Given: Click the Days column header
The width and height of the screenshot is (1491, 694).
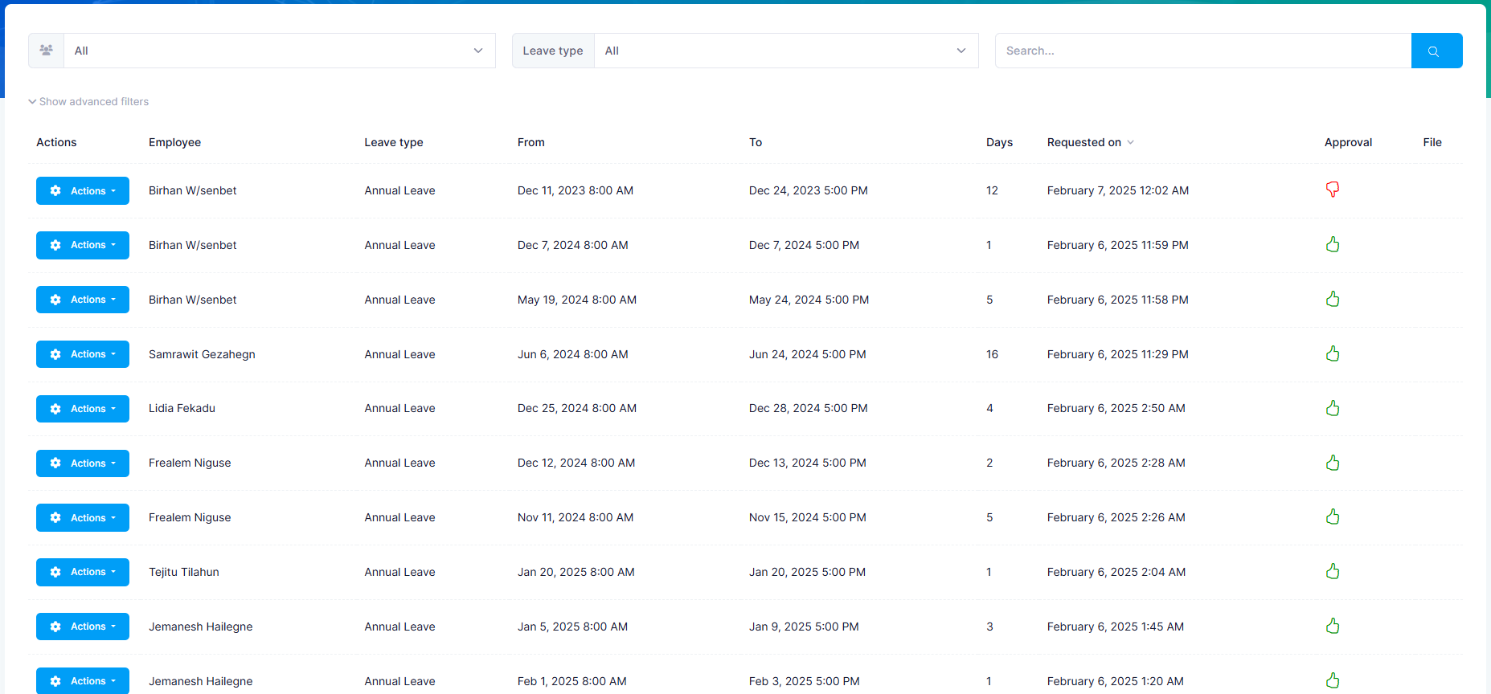Looking at the screenshot, I should [998, 142].
